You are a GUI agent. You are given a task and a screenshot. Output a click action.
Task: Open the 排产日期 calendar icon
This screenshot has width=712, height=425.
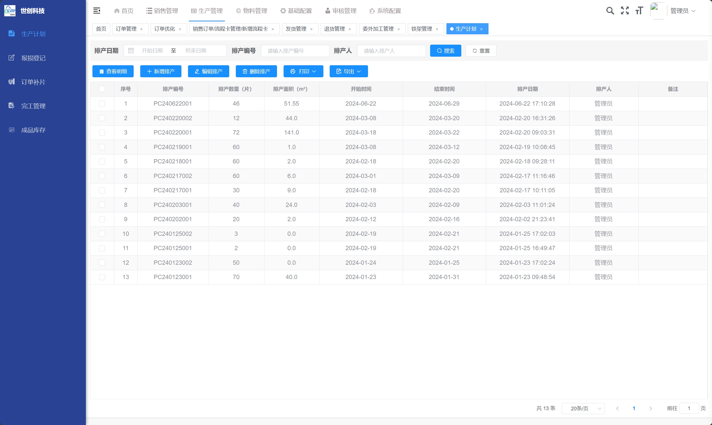(131, 51)
